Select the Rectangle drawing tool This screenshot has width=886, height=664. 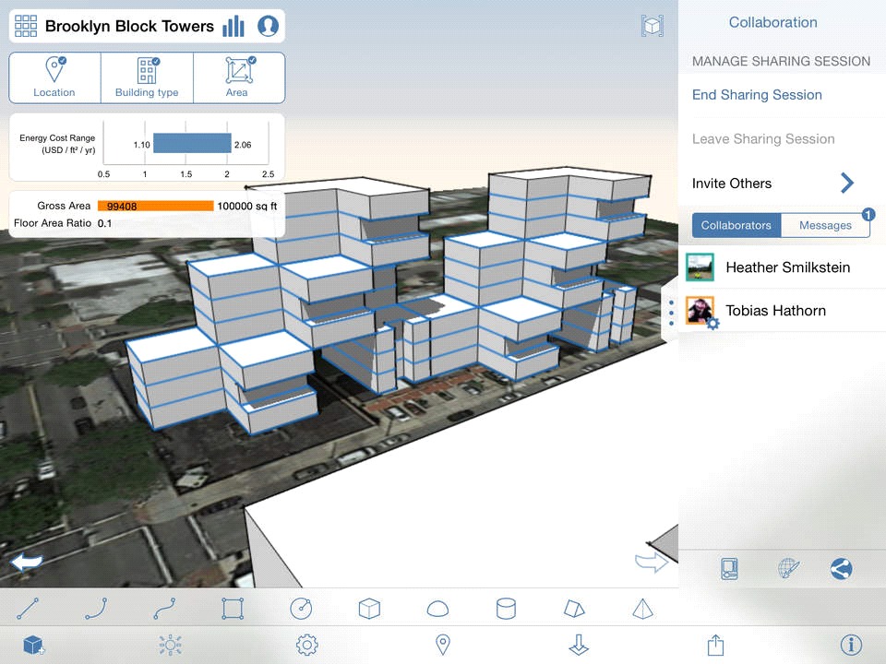233,609
